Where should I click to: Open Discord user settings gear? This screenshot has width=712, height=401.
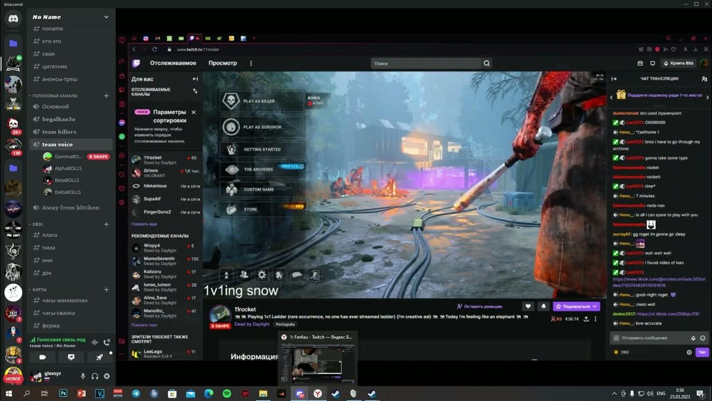tap(107, 376)
